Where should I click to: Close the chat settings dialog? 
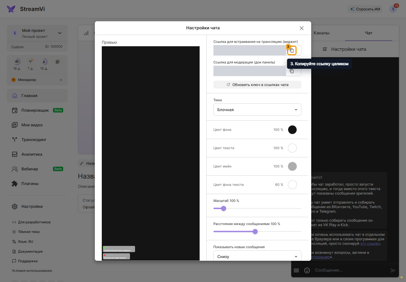(302, 28)
